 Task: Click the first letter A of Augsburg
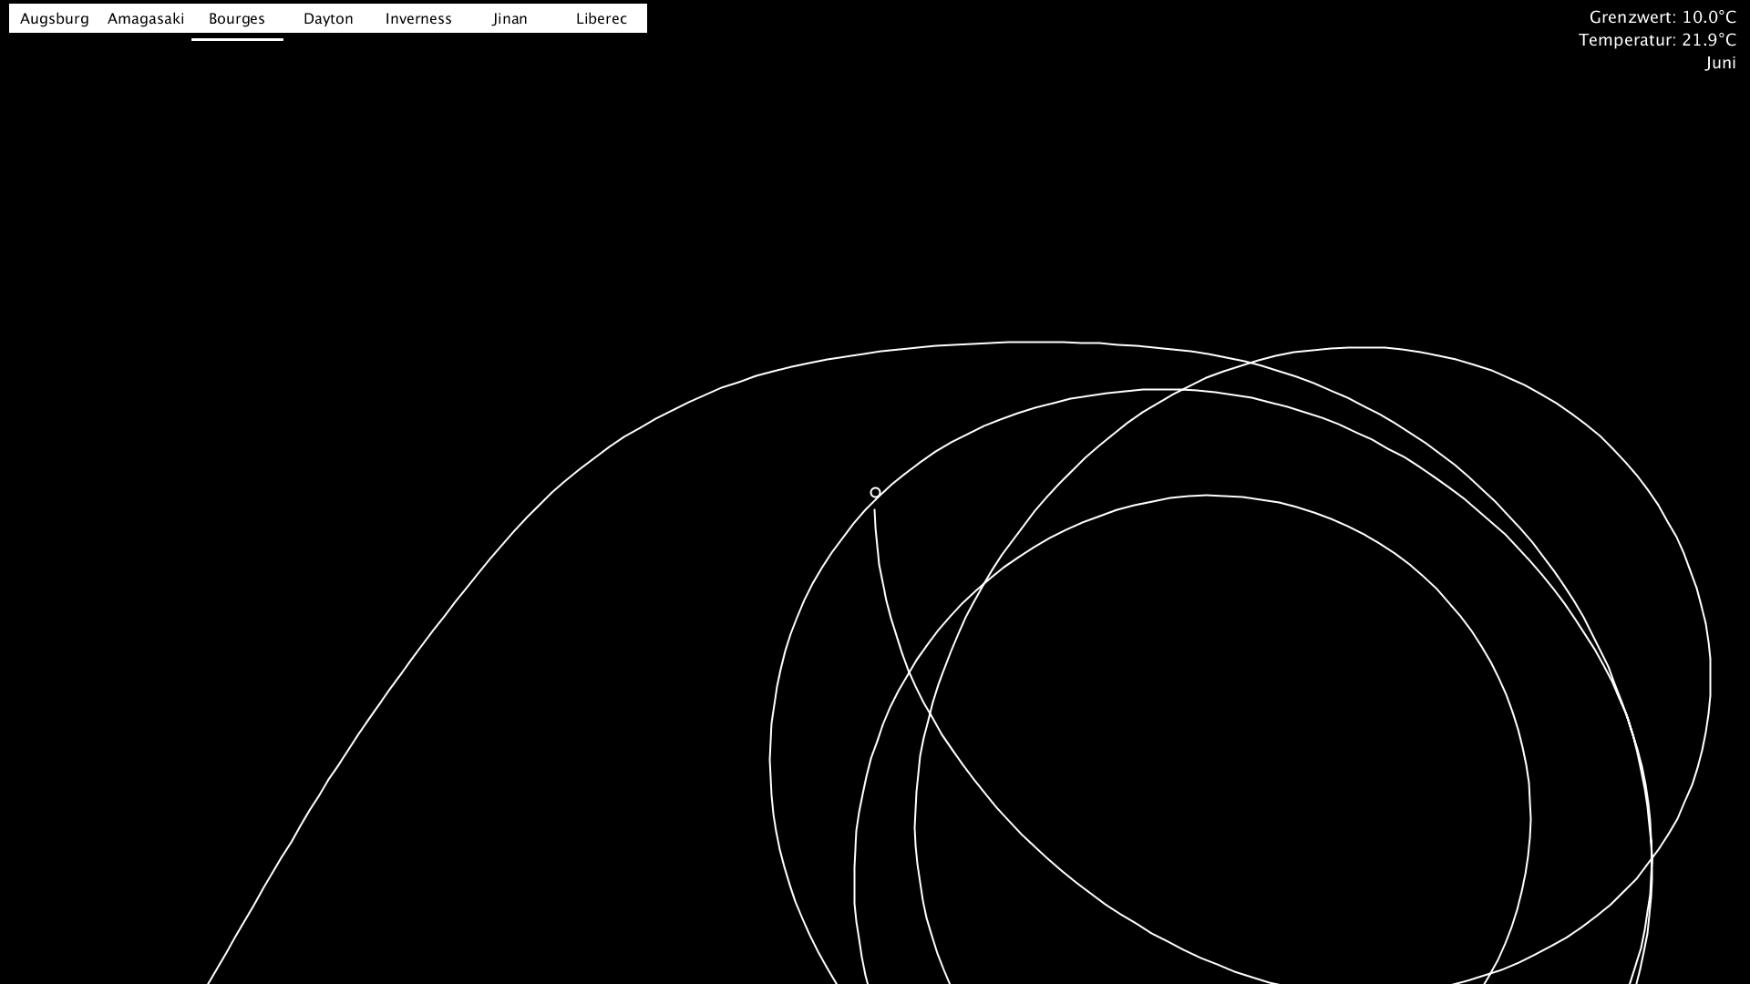click(x=26, y=18)
